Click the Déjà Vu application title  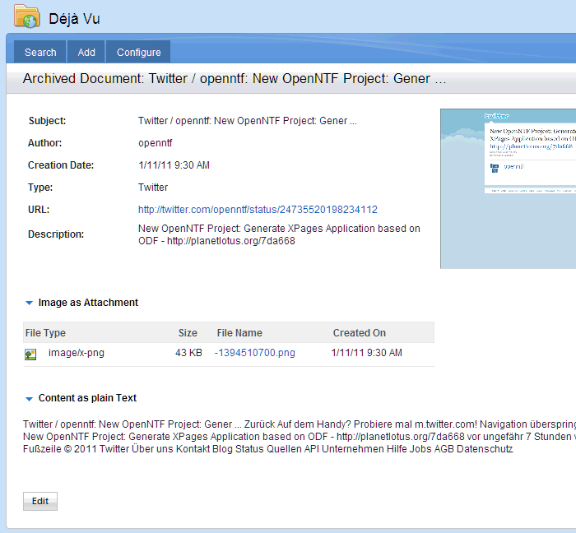pyautogui.click(x=74, y=19)
